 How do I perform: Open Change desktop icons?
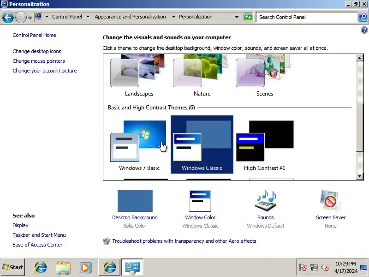[x=37, y=51]
